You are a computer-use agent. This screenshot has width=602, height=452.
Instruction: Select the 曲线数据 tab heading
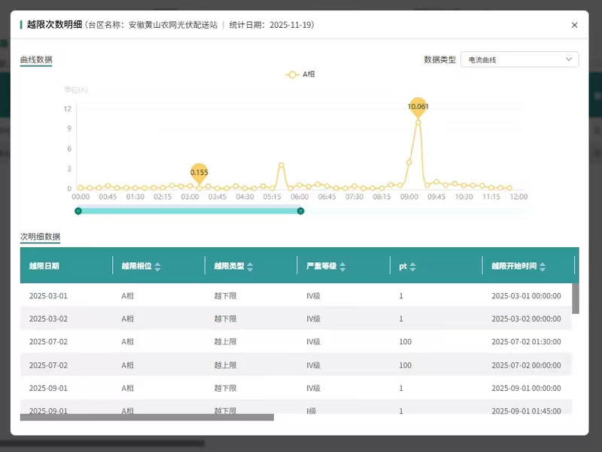click(x=36, y=60)
